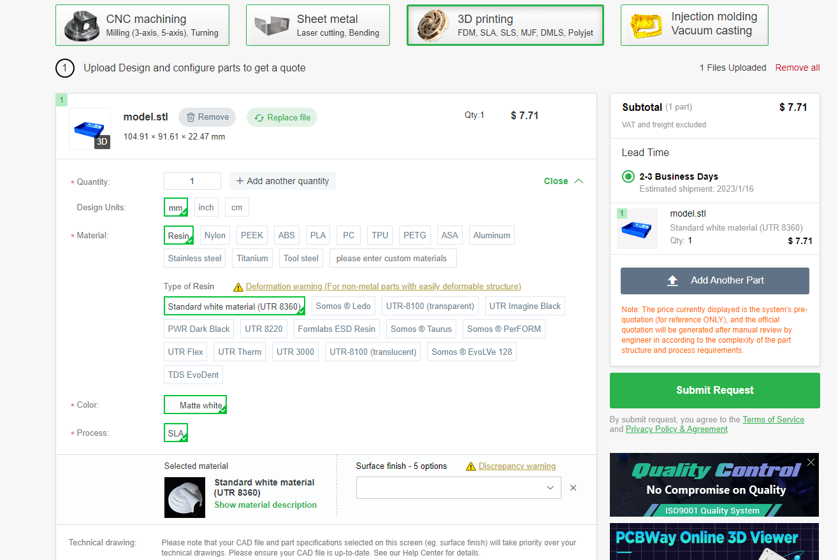The height and width of the screenshot is (560, 838).
Task: Choose TPU material option
Action: [x=380, y=236]
